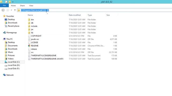The image size is (172, 96).
Task: Open Customize Quick Access Toolbar dropdown
Action: [x=13, y=2]
